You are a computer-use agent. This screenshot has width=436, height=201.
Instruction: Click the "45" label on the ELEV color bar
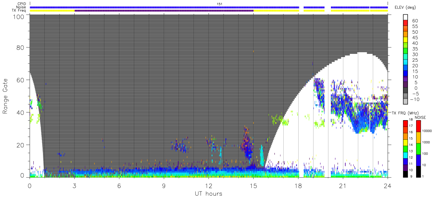pos(415,38)
